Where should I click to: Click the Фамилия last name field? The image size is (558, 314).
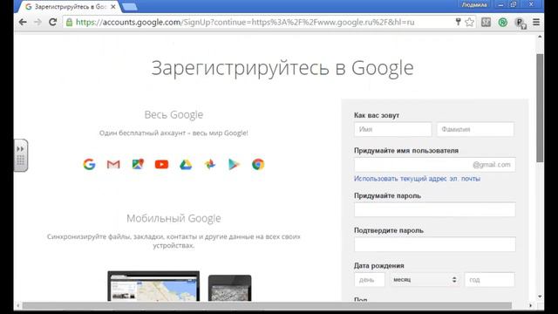[x=475, y=129]
